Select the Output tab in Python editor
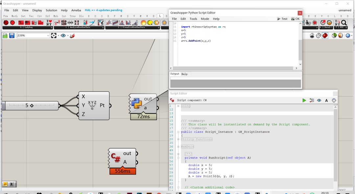The image size is (355, 194). click(x=175, y=74)
